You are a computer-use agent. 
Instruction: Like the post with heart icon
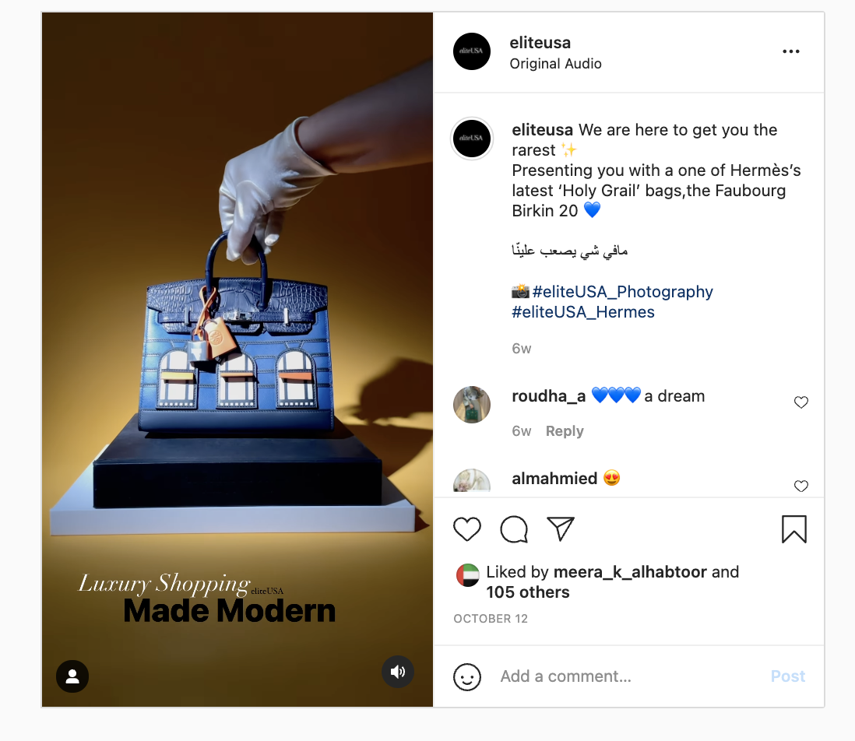[x=467, y=529]
